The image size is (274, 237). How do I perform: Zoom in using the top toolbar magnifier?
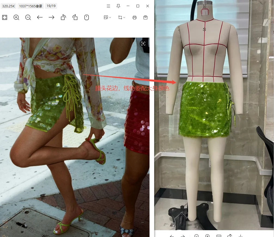point(16,17)
